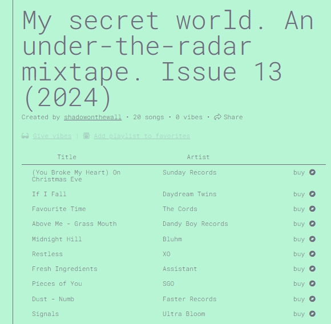Select song title Restless
This screenshot has width=331, height=324.
47,254
